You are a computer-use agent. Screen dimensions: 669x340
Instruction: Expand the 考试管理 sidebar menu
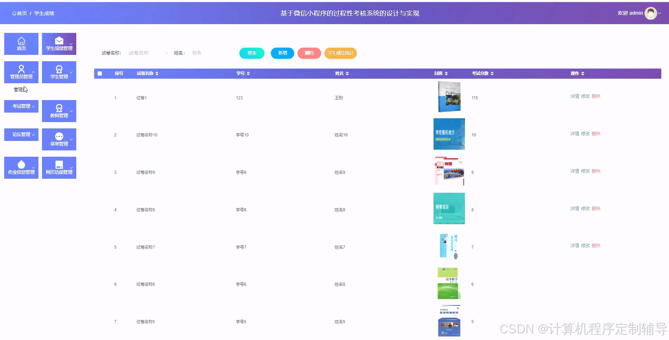pos(21,106)
